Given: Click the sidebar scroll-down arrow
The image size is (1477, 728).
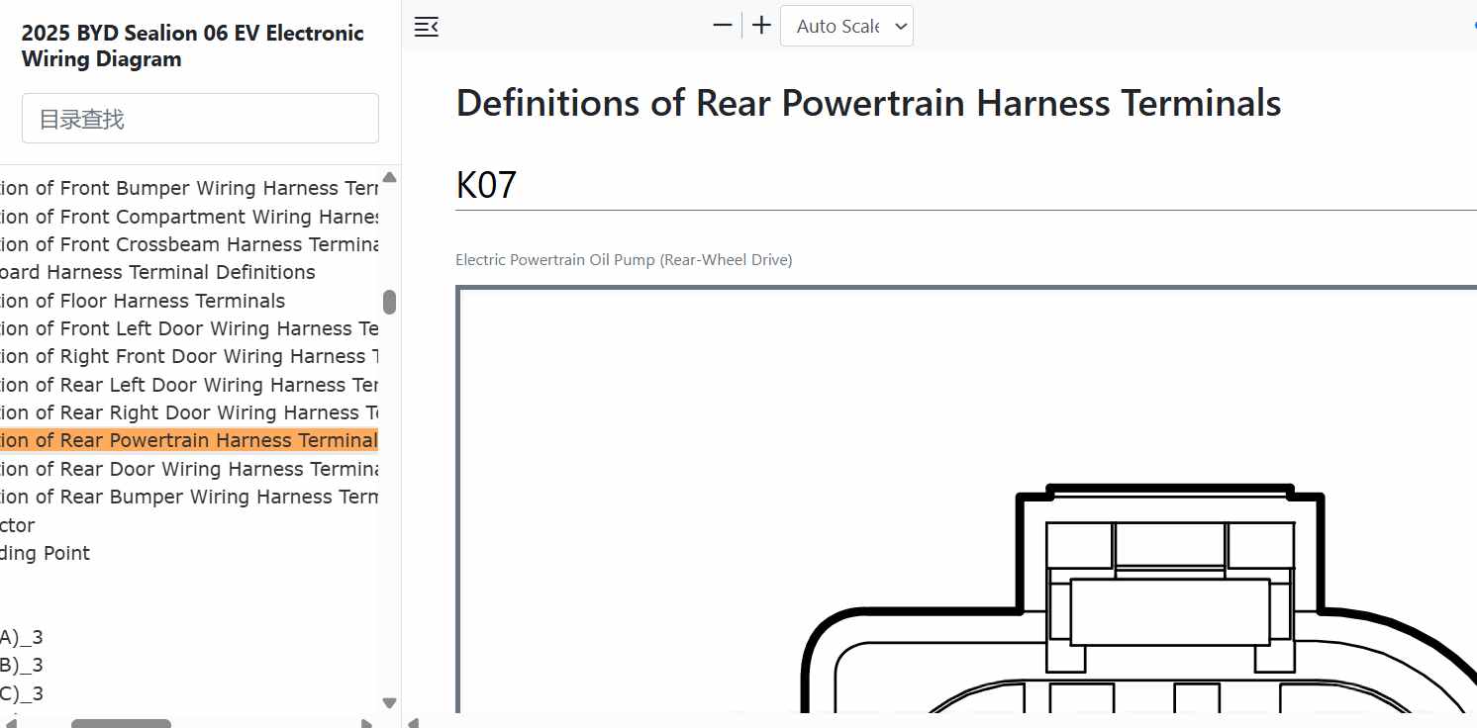Looking at the screenshot, I should pyautogui.click(x=389, y=703).
